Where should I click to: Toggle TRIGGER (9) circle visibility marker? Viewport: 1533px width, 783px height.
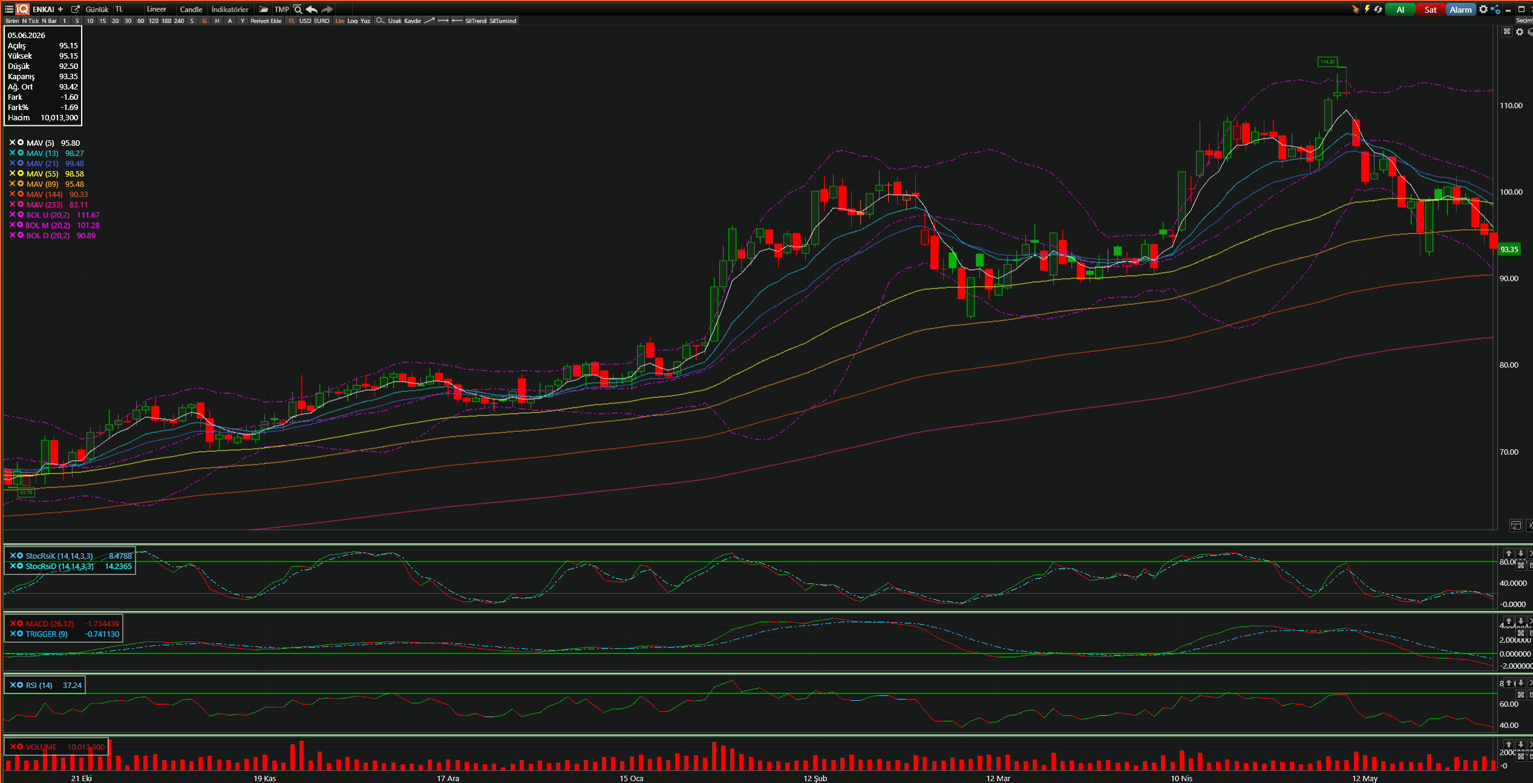[20, 634]
